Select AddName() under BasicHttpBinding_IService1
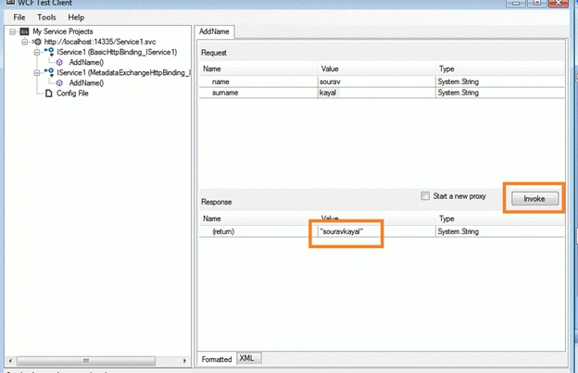This screenshot has height=373, width=578. (x=87, y=63)
